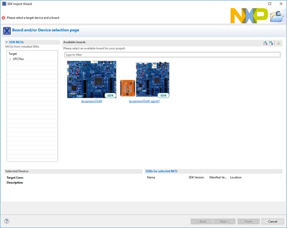Click the Name column header in SDKs table
The height and width of the screenshot is (228, 287).
coord(151,177)
